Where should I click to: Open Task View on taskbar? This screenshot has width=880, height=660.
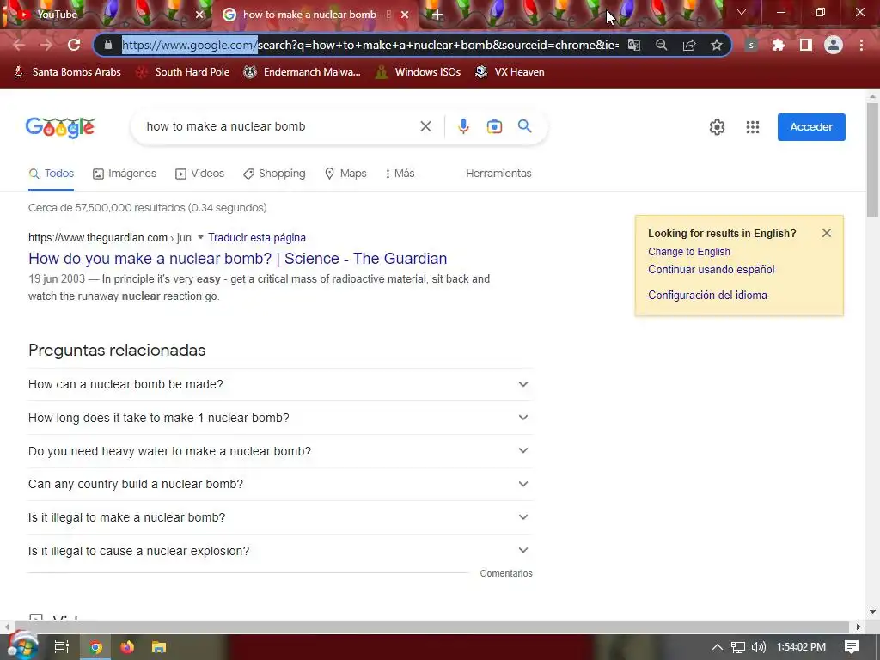tap(61, 647)
